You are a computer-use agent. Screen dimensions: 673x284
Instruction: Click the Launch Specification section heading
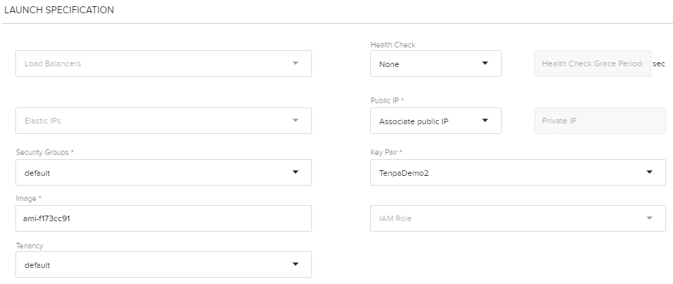[x=59, y=10]
